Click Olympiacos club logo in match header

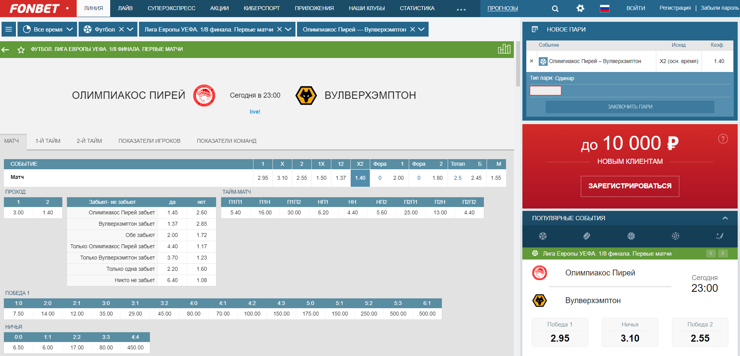pos(204,95)
